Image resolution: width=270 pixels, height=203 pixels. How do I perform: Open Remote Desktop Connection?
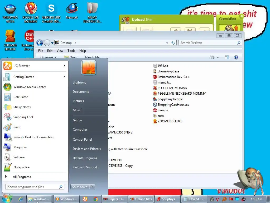[35, 137]
